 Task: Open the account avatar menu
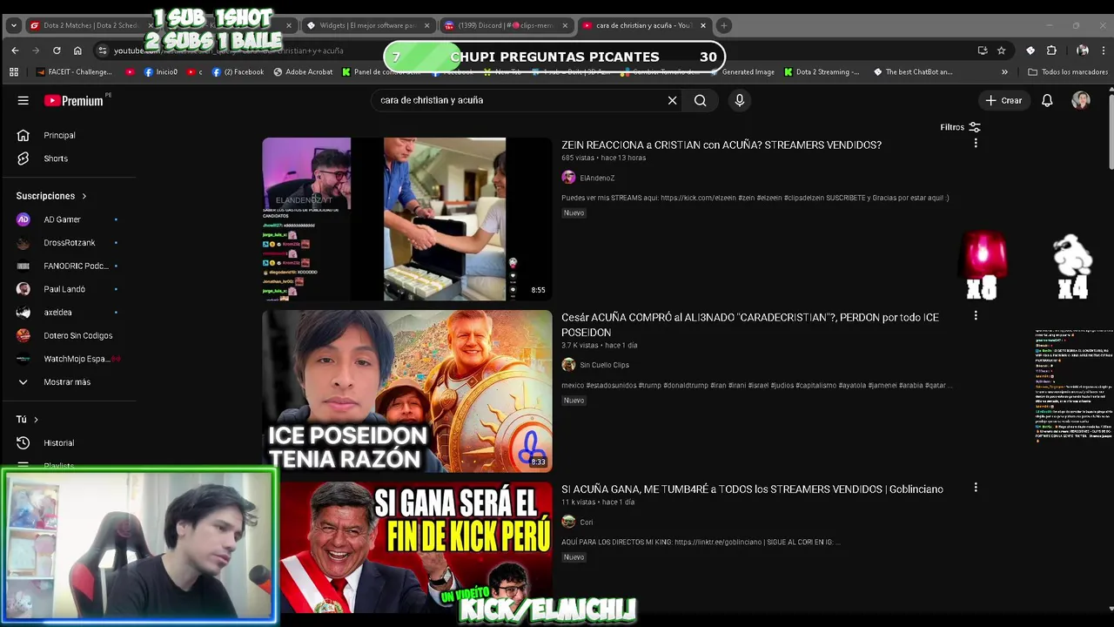(x=1081, y=100)
